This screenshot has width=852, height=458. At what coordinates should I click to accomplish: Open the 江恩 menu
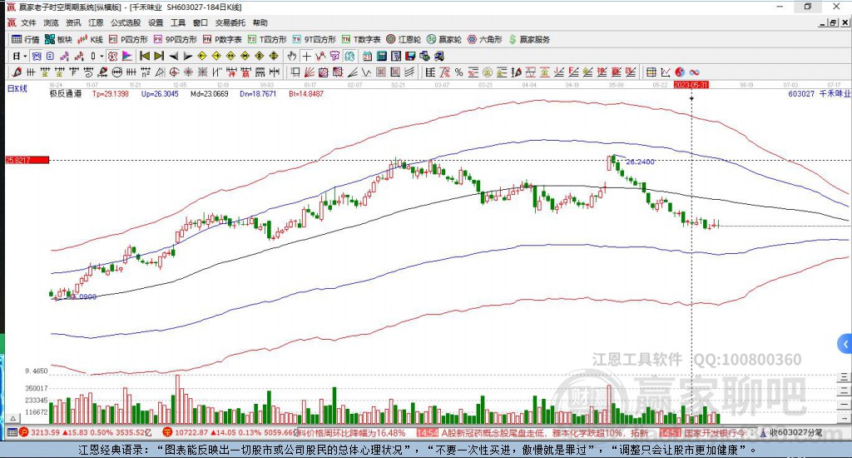click(x=96, y=22)
